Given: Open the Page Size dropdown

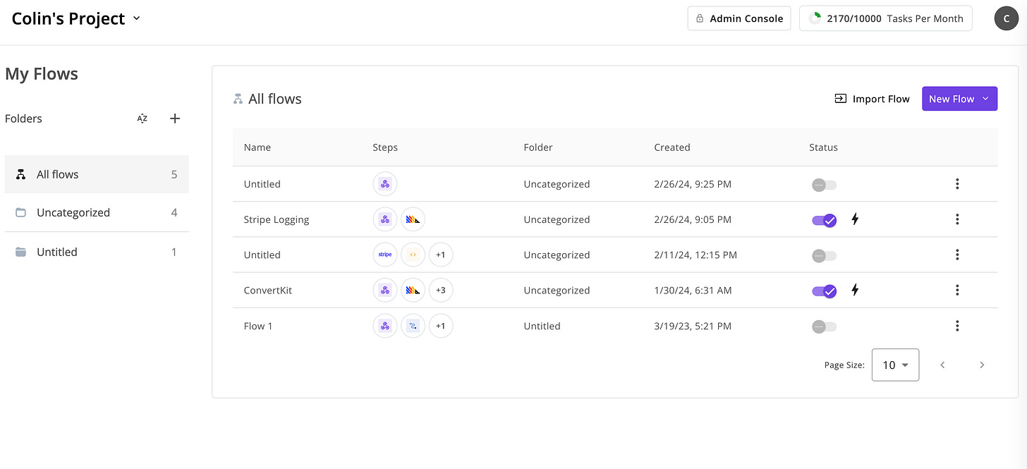Looking at the screenshot, I should tap(895, 365).
